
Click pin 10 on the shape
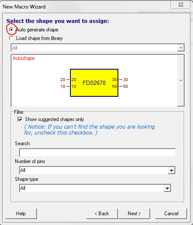(68, 86)
